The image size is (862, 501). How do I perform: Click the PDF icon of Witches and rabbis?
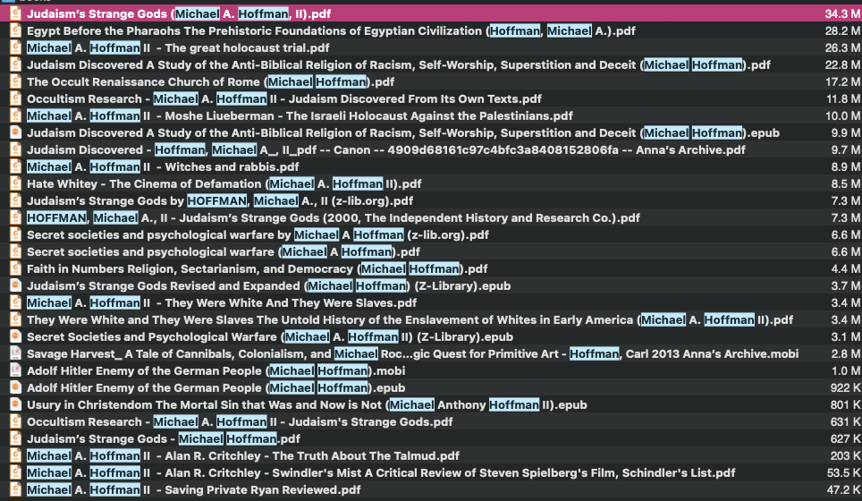tap(16, 166)
